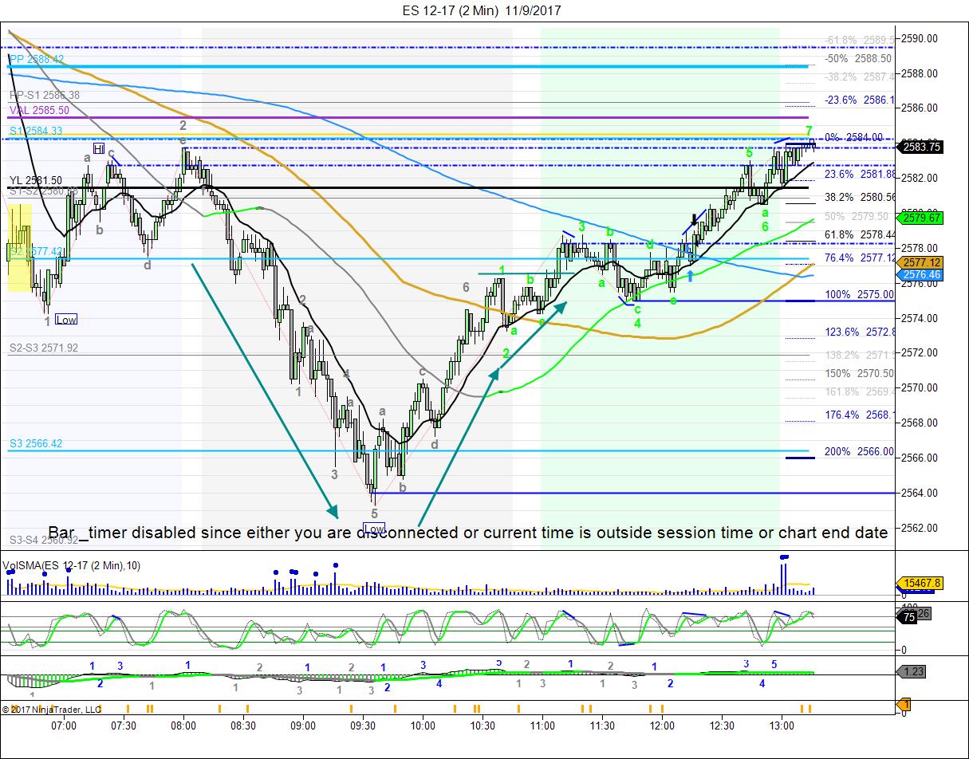This screenshot has width=969, height=759.
Task: Click the black 2583.75 current price marker
Action: (920, 146)
